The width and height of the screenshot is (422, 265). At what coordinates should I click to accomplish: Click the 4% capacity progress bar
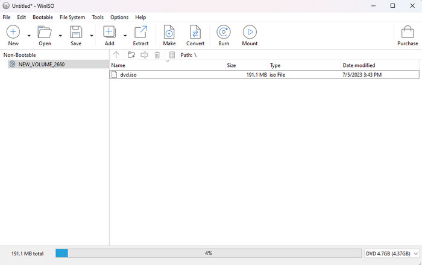click(x=209, y=253)
